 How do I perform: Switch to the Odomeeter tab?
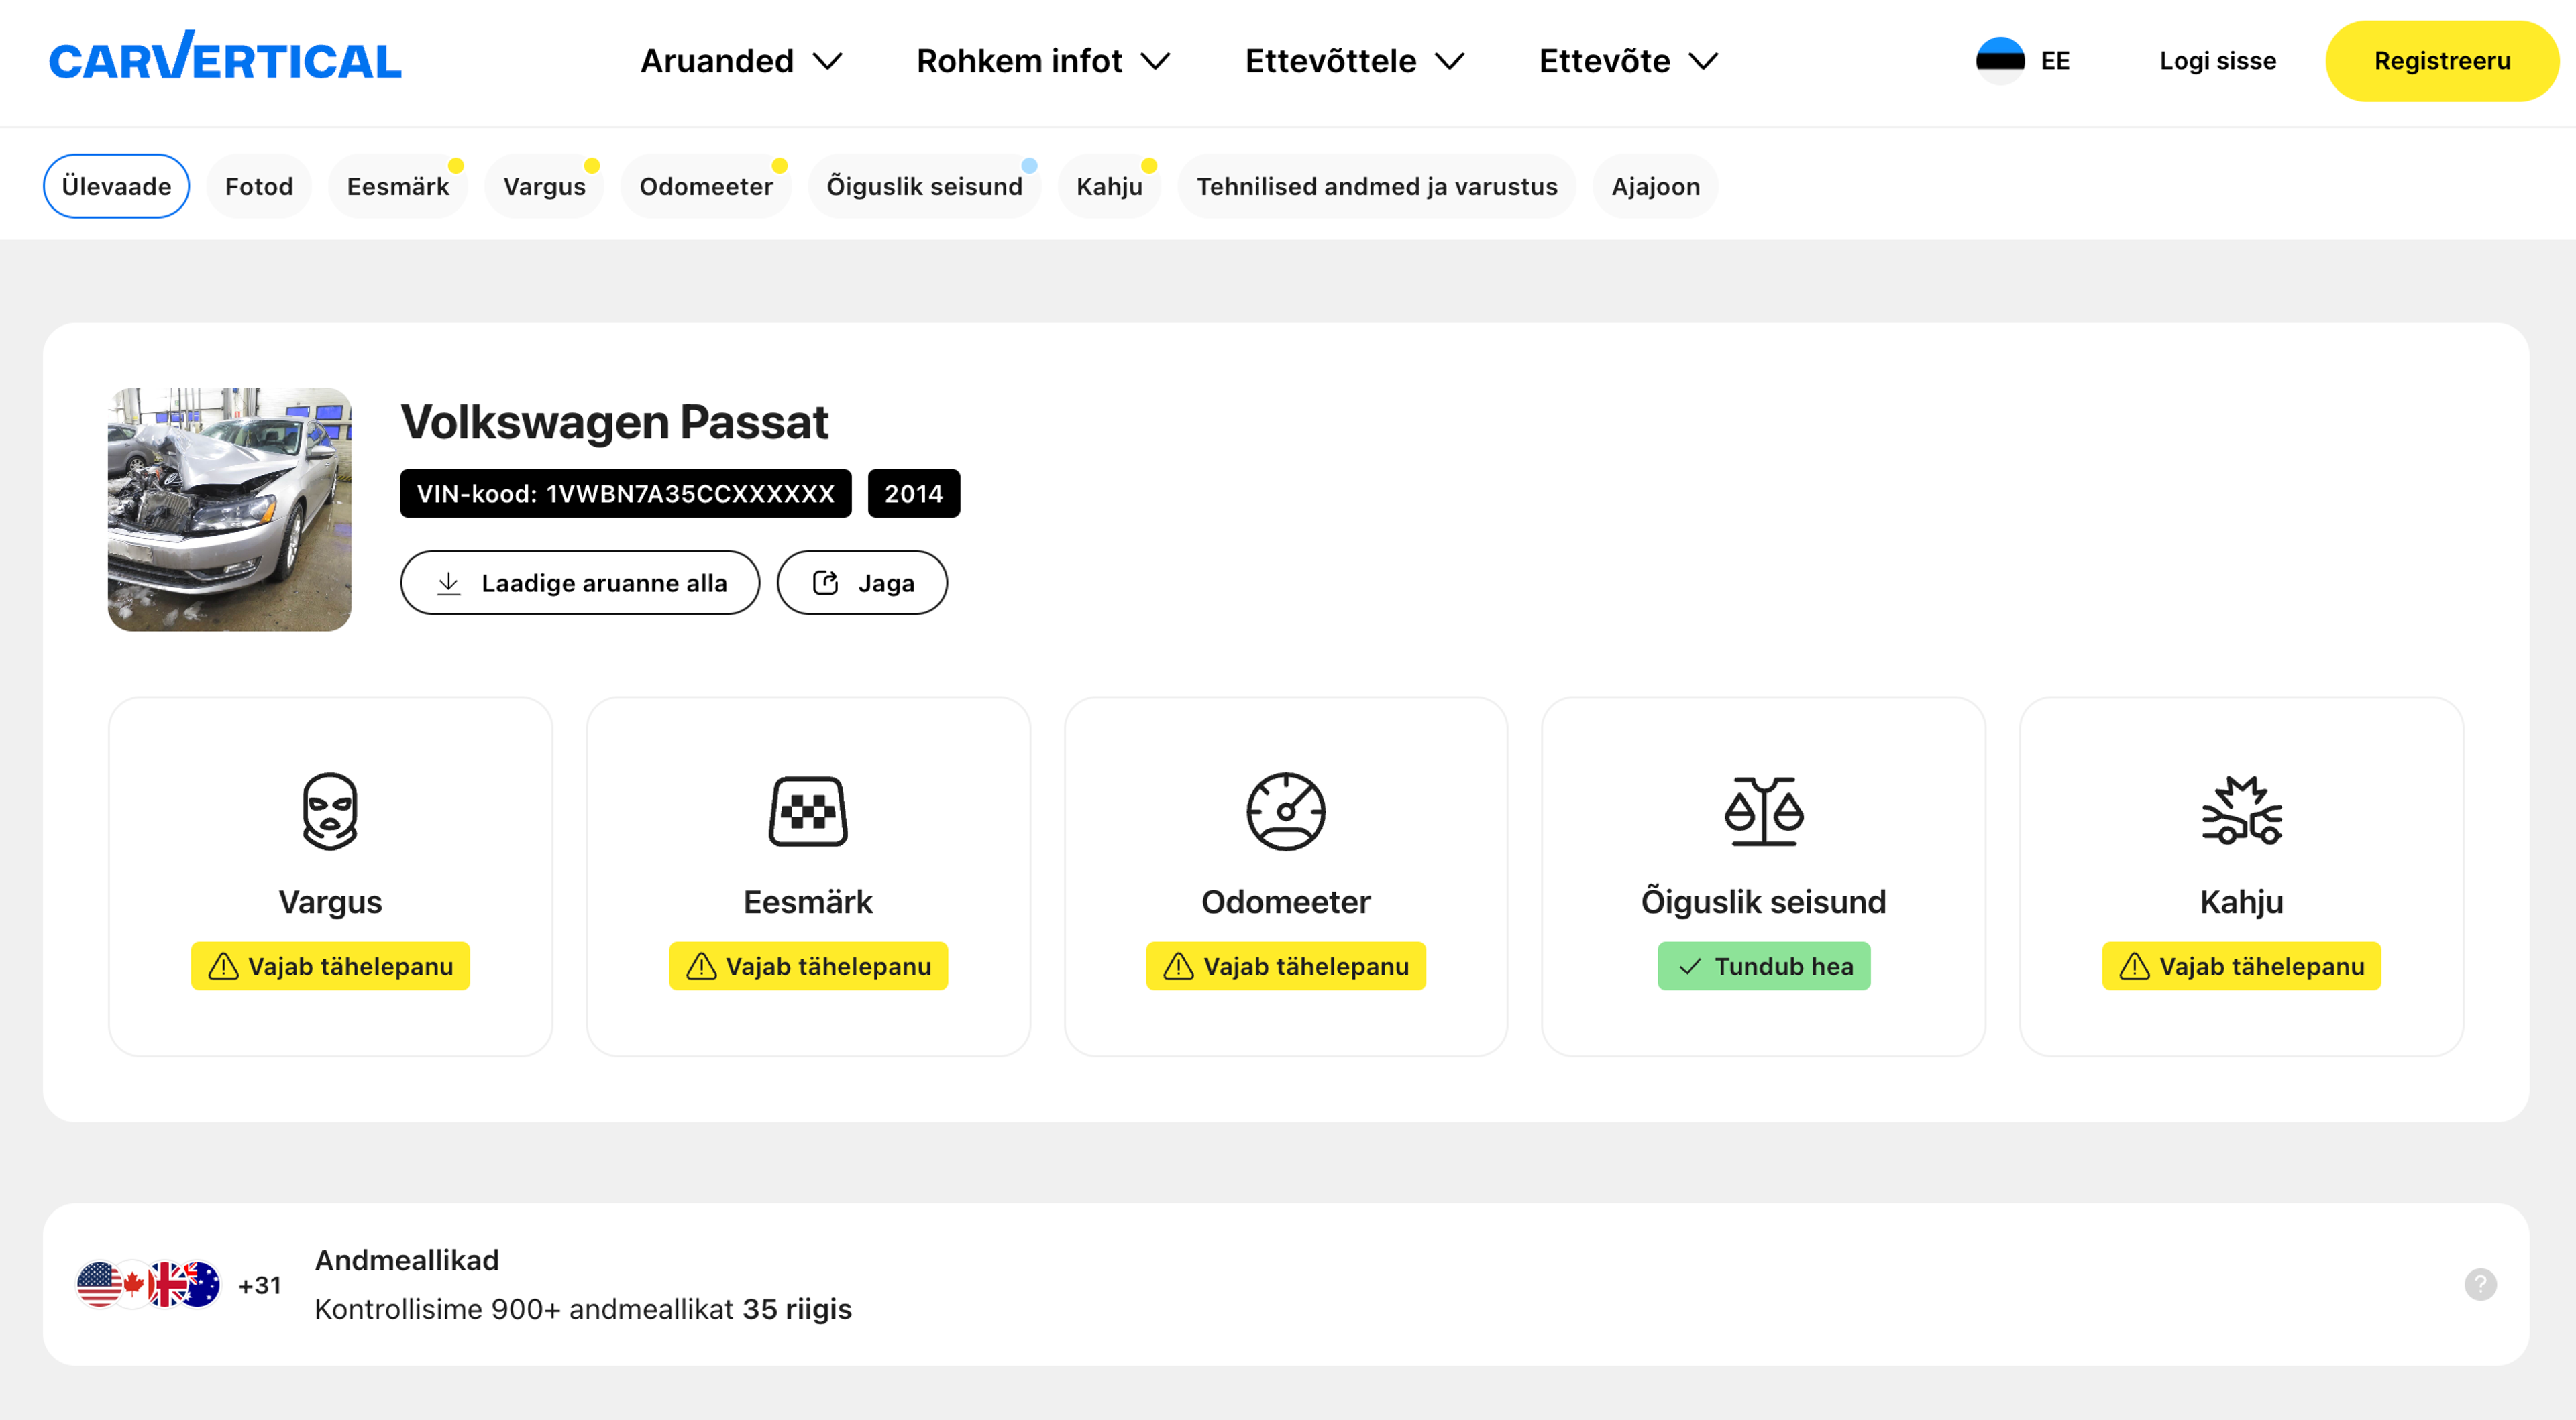(x=706, y=186)
